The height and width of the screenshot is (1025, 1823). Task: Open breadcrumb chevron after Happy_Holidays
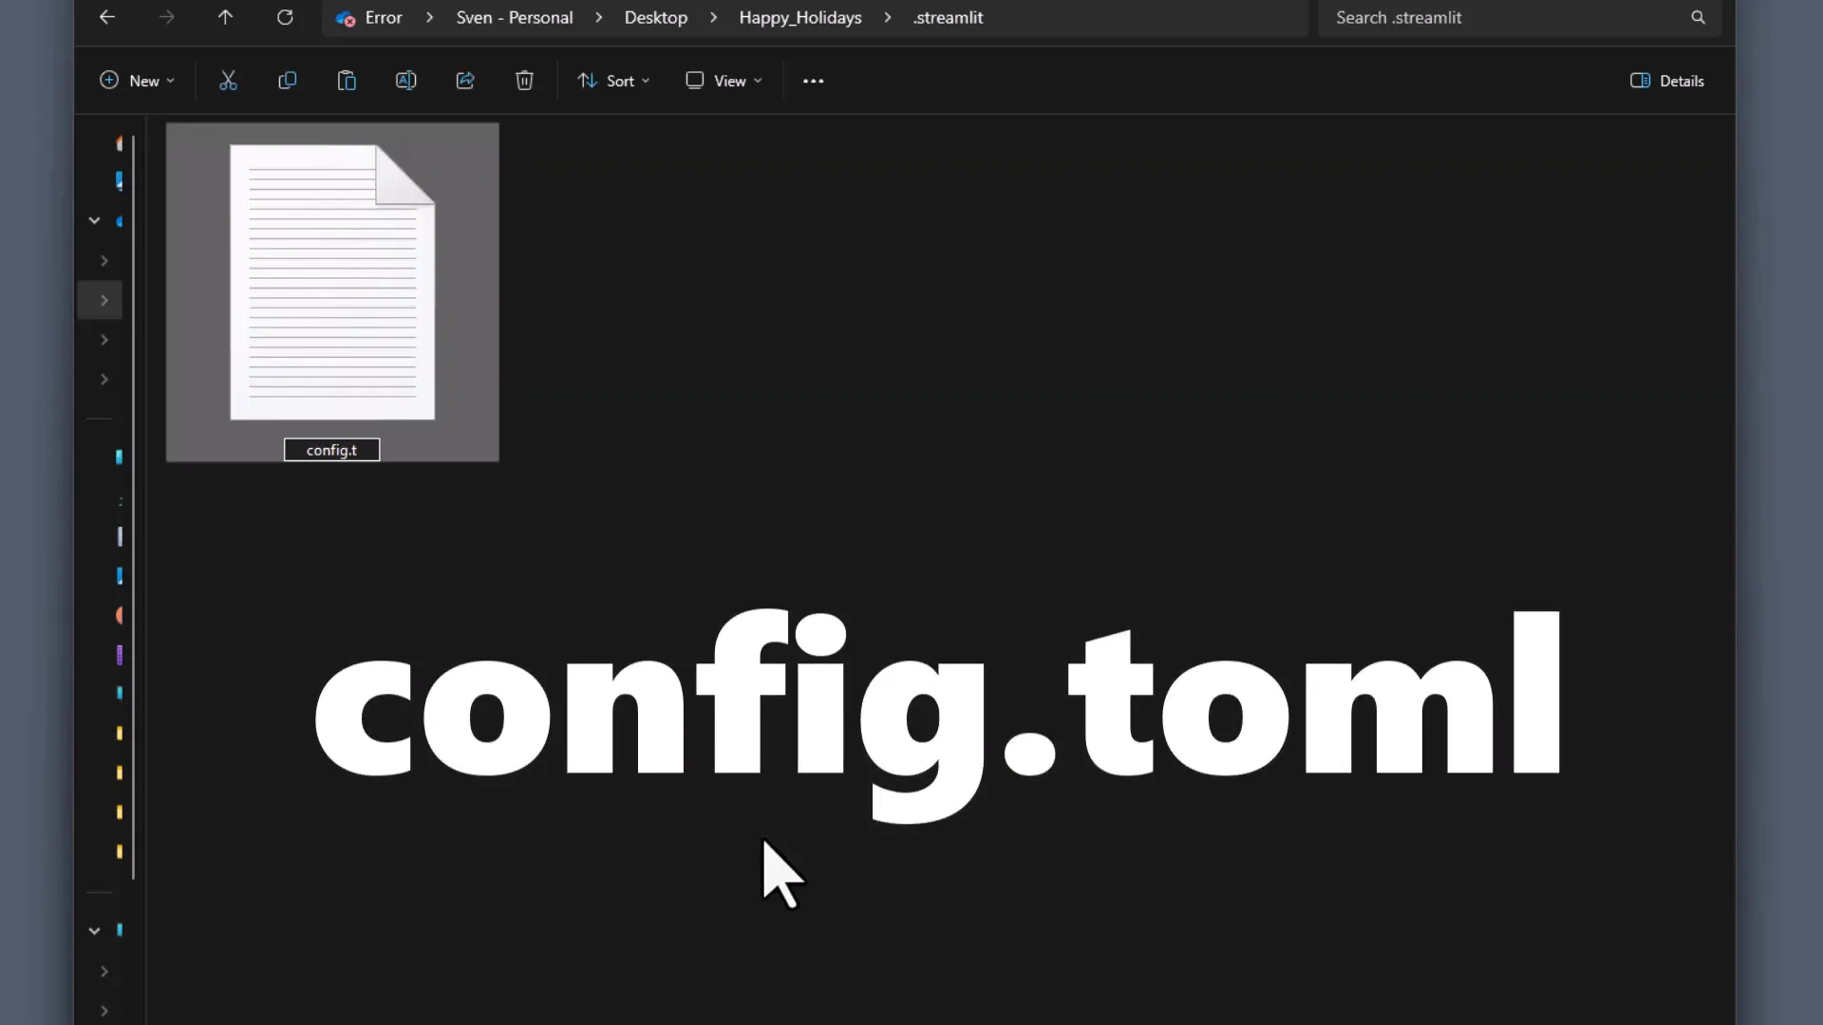coord(888,17)
